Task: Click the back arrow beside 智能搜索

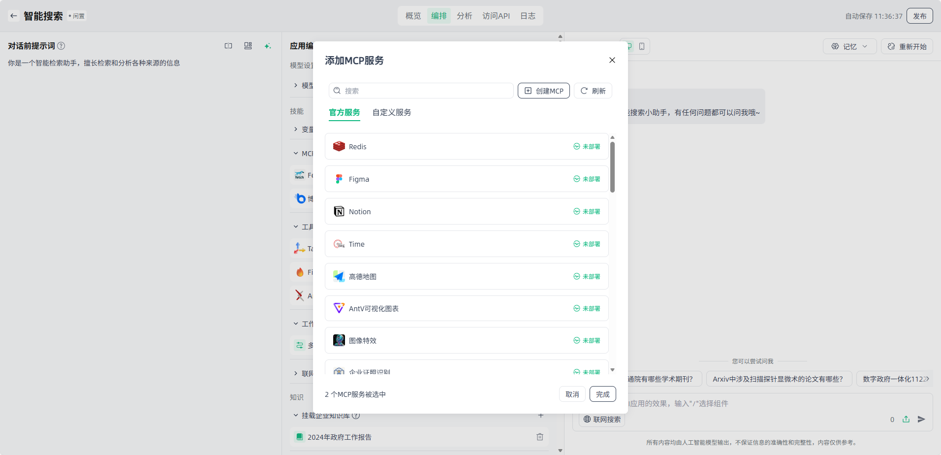Action: [14, 16]
